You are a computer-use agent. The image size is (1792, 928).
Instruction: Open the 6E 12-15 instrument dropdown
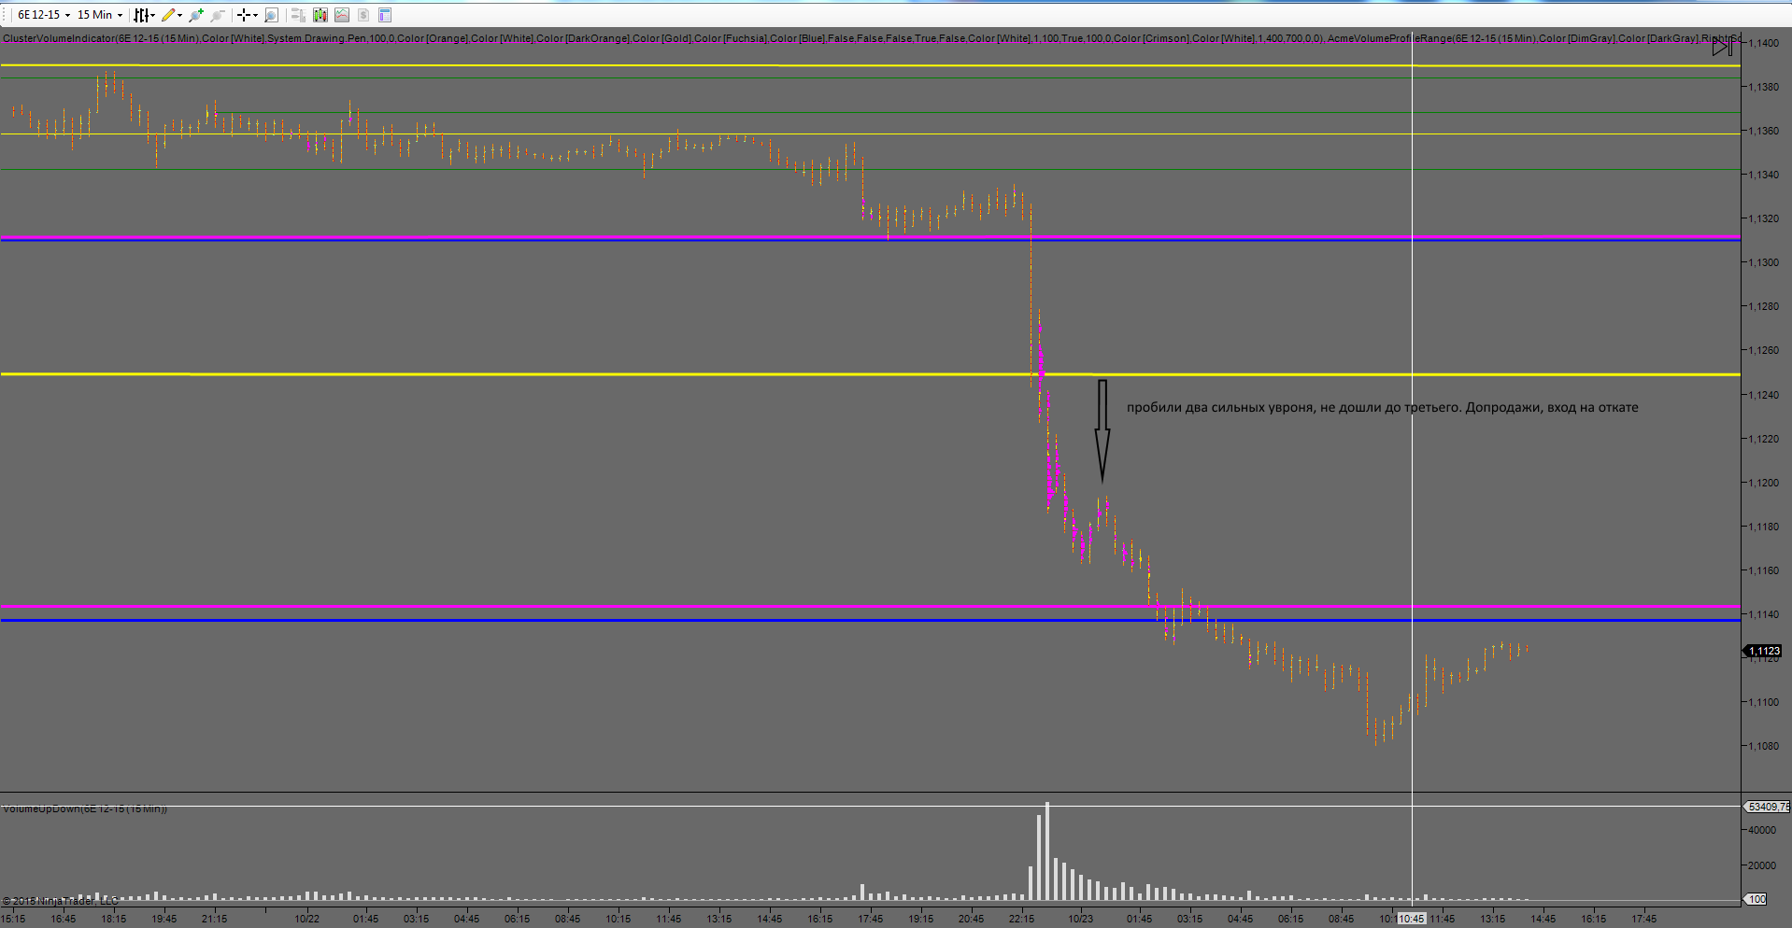(43, 15)
